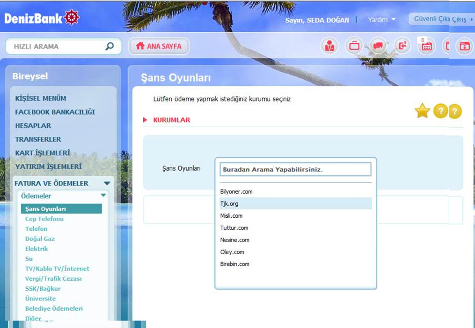Select Cep Telefonu payment
475x328 pixels.
tap(44, 219)
